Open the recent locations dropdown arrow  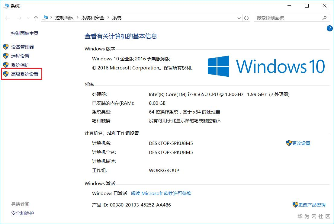pos(28,18)
